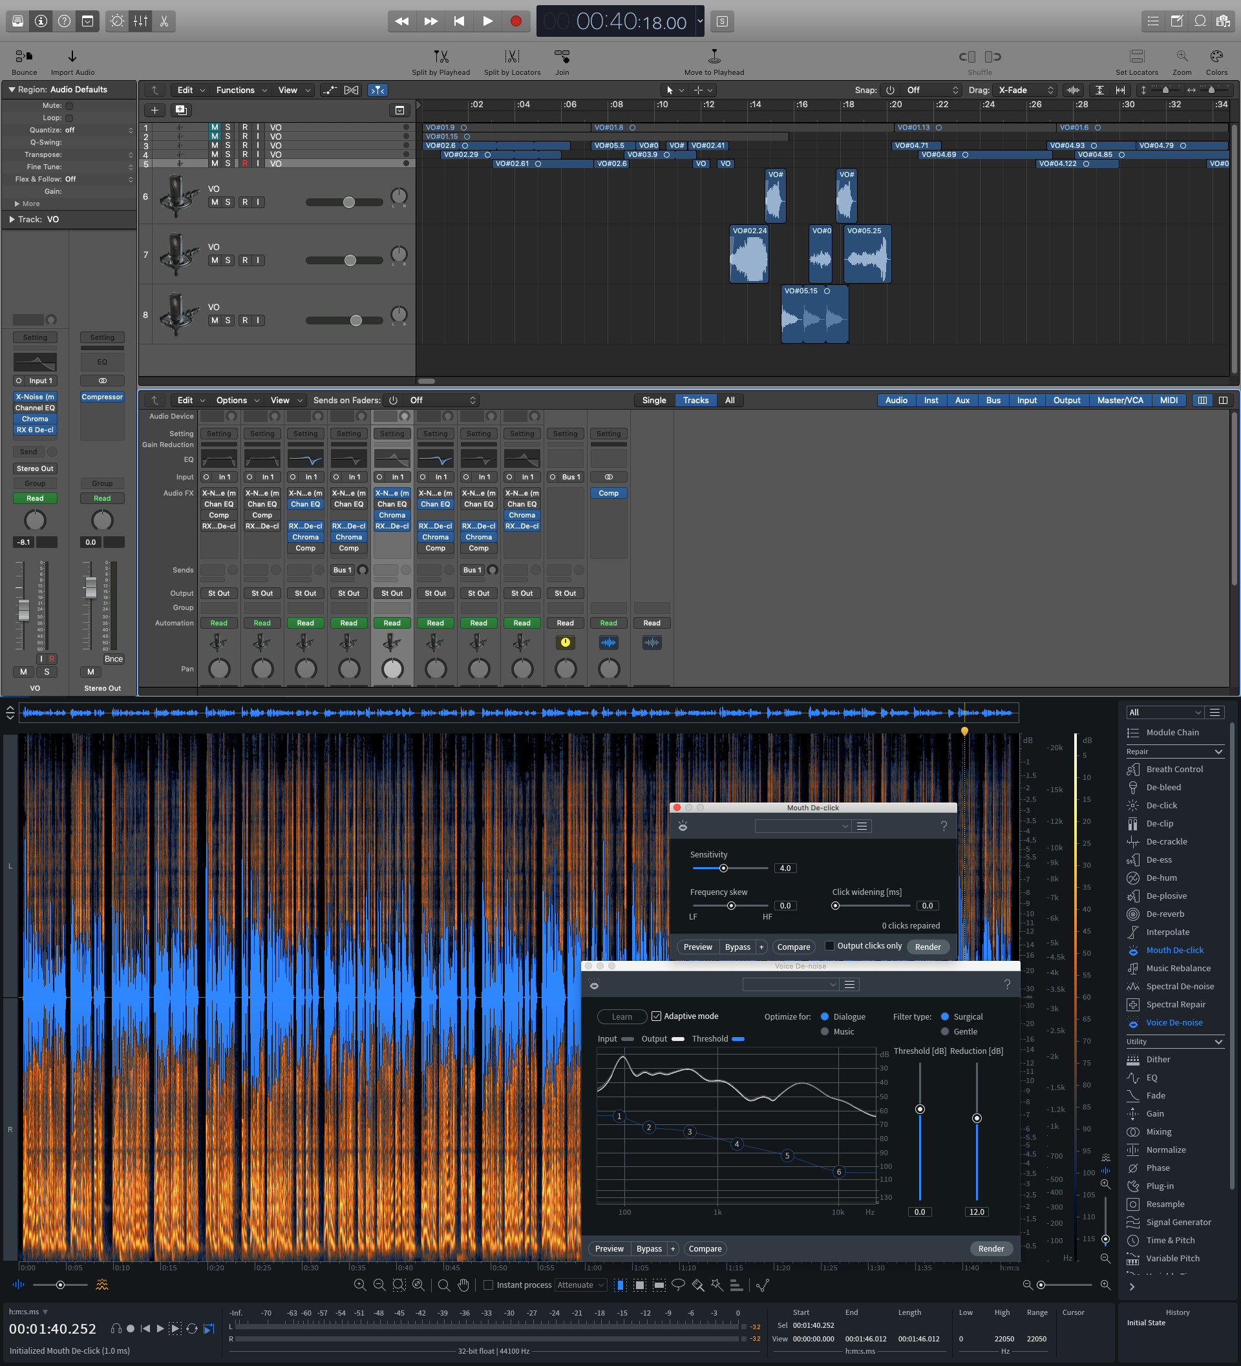Click the rewind button in transport
The height and width of the screenshot is (1366, 1241).
(401, 21)
